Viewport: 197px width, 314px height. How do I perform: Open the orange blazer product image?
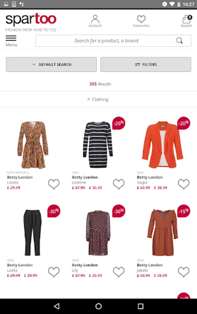(163, 144)
